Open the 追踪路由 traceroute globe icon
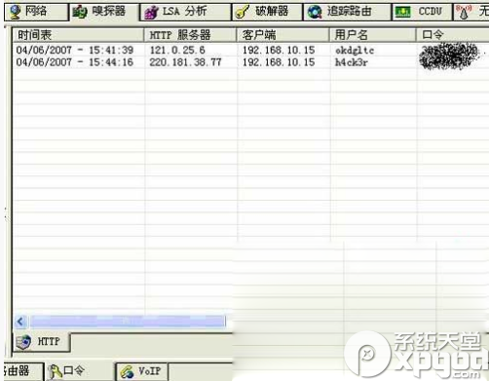 point(315,13)
